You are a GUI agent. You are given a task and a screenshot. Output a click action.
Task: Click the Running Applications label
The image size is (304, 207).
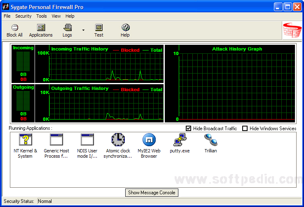(x=30, y=128)
